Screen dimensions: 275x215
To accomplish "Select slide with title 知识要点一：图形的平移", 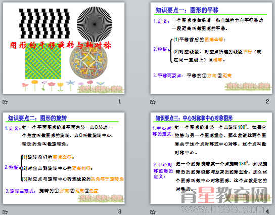I will (211, 48).
